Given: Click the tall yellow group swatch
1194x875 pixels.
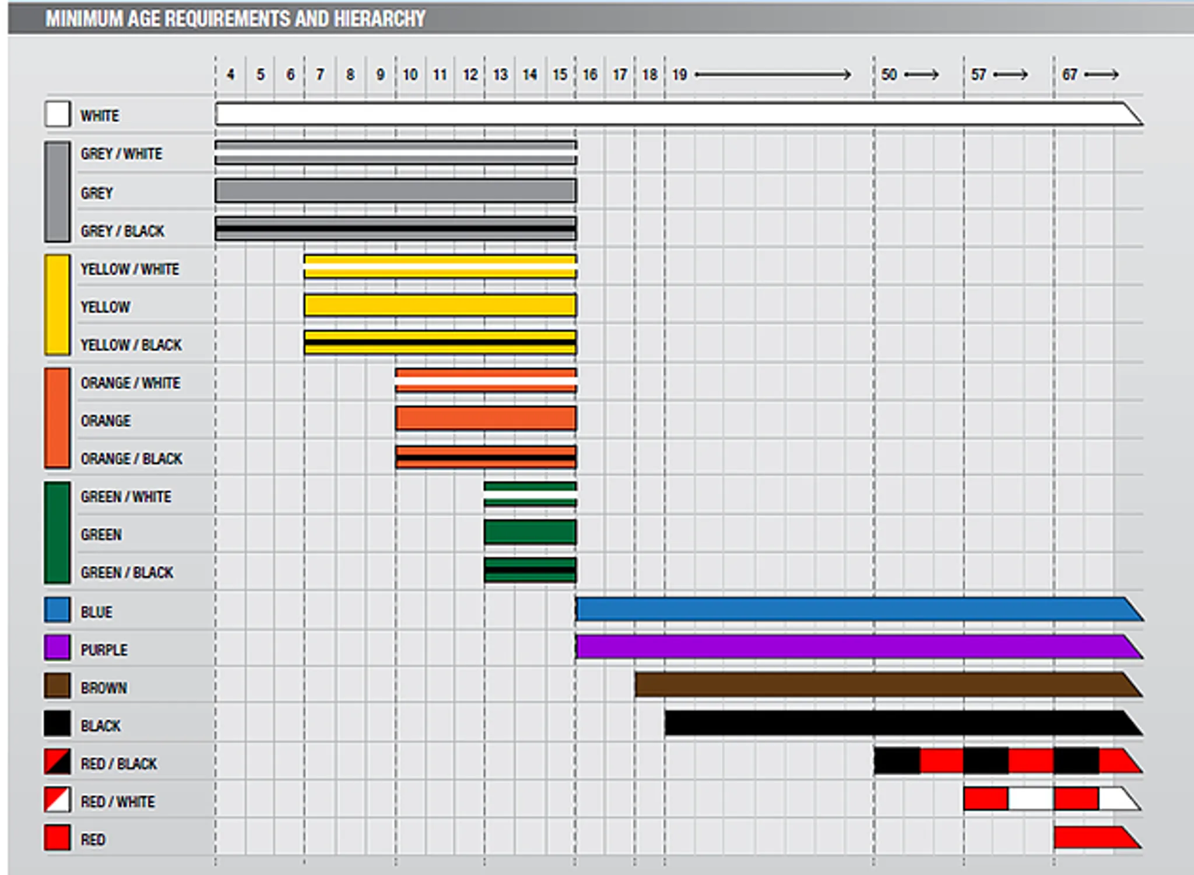Looking at the screenshot, I should point(57,305).
